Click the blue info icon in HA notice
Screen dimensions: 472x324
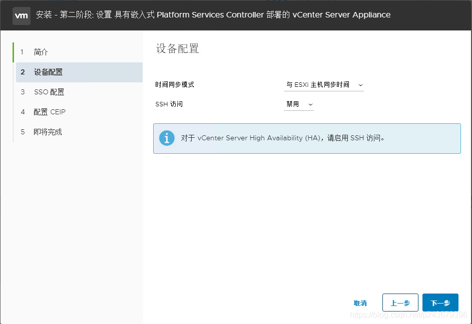pyautogui.click(x=167, y=138)
